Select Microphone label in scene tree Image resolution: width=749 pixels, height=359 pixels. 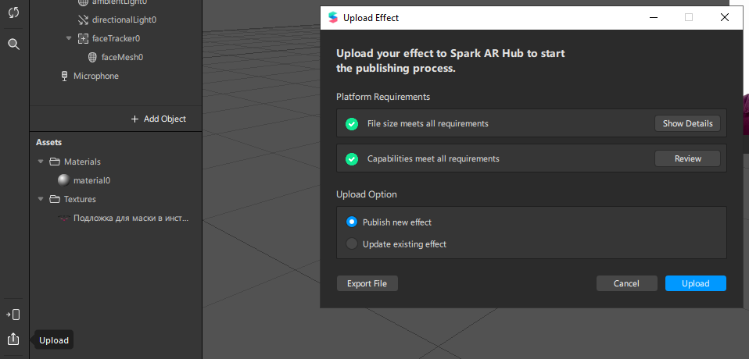tap(96, 76)
